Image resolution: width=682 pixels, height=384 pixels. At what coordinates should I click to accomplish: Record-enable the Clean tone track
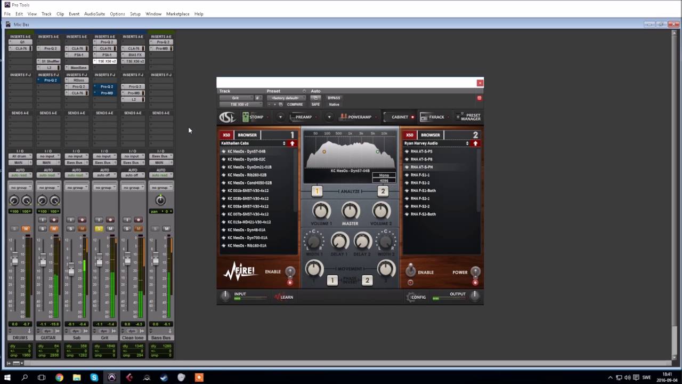(x=138, y=220)
